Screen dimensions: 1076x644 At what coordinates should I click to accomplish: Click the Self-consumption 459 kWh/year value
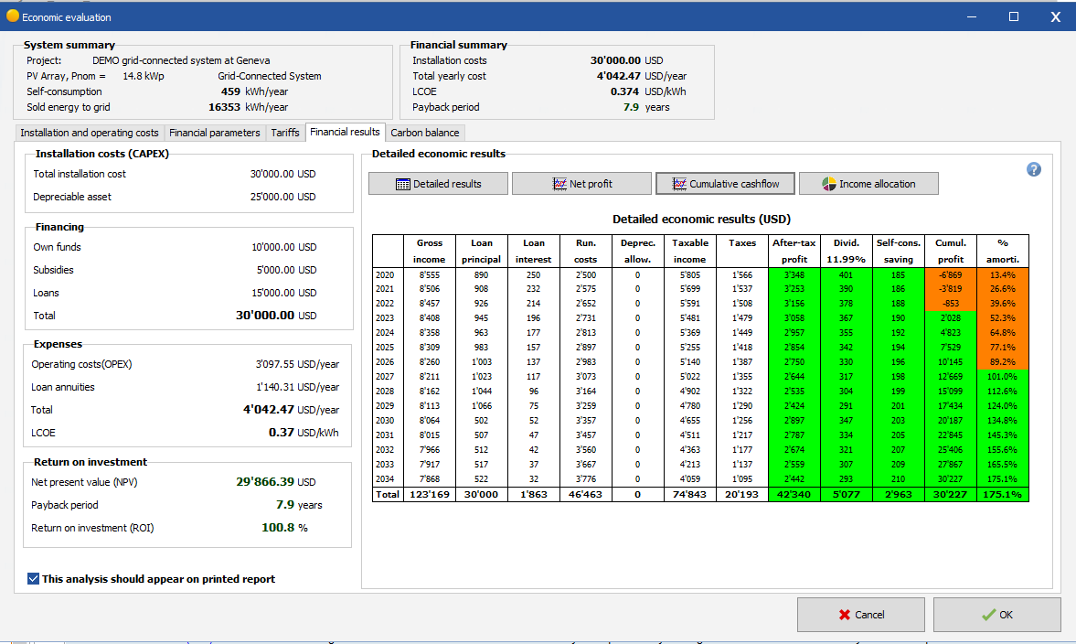pos(230,91)
